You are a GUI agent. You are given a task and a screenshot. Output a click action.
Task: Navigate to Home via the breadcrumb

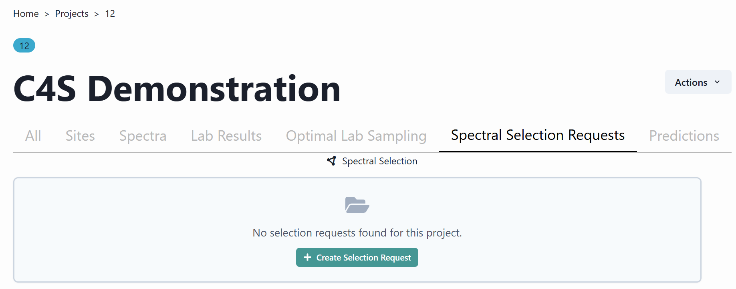(26, 14)
